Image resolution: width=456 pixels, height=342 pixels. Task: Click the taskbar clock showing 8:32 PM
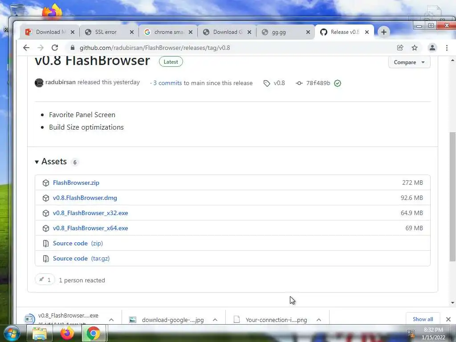[433, 334]
